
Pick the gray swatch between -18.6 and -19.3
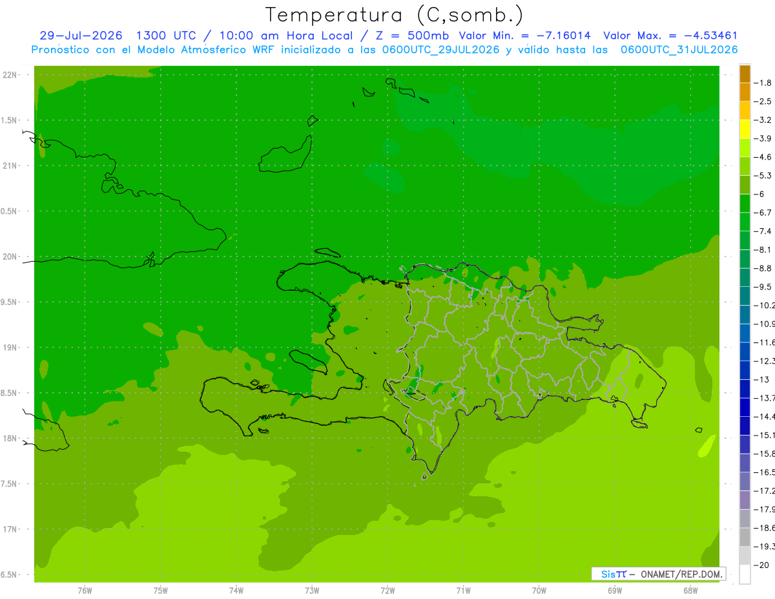pos(745,538)
